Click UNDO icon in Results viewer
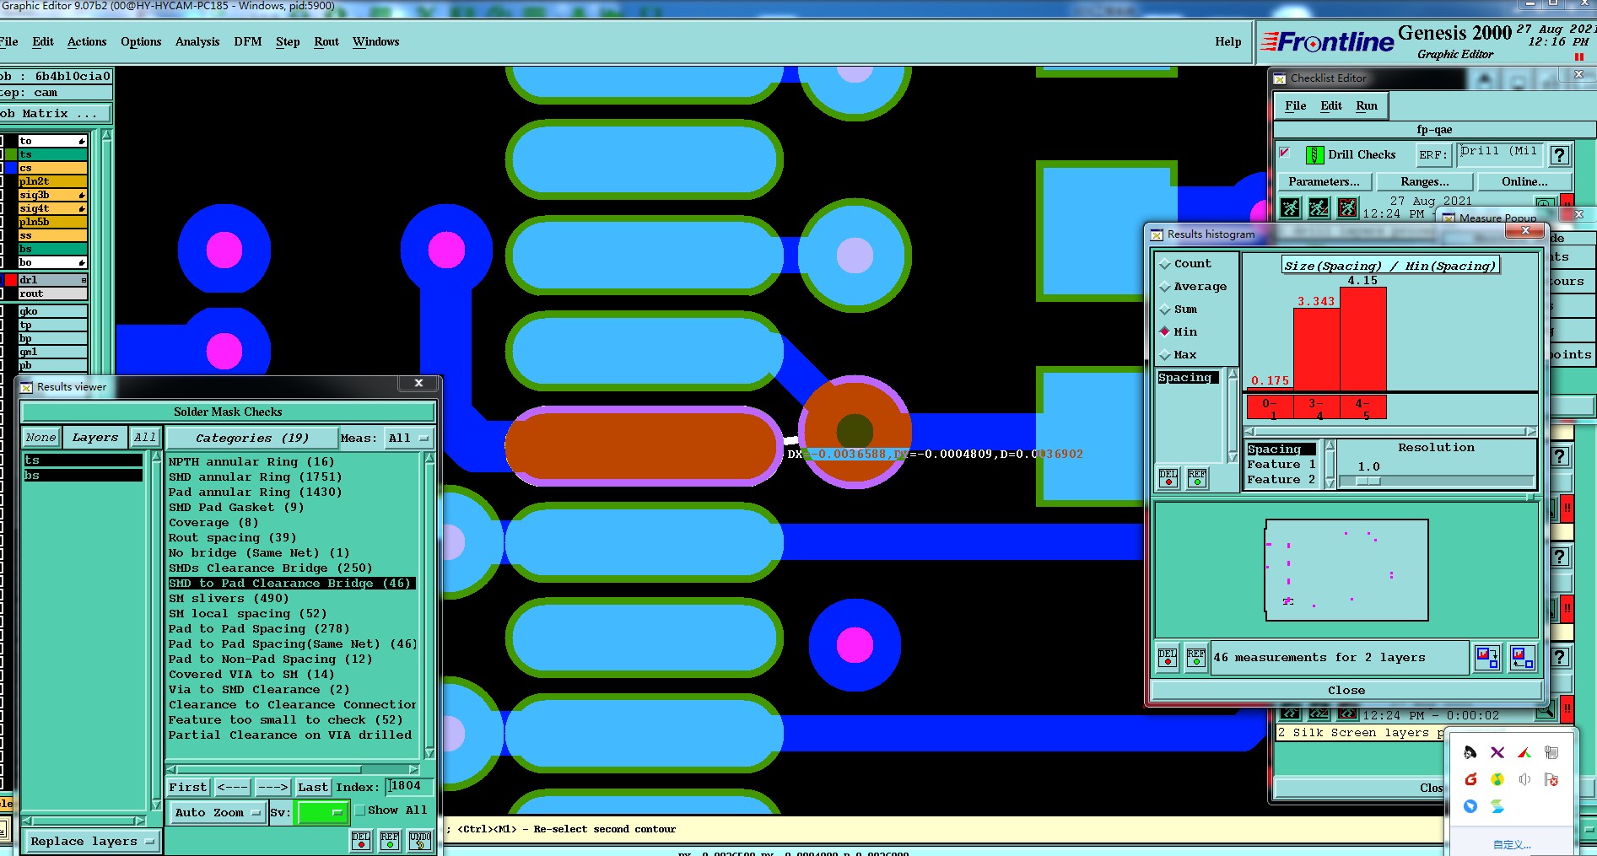The width and height of the screenshot is (1597, 856). [x=420, y=840]
